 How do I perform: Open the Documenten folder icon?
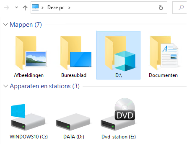point(164,53)
